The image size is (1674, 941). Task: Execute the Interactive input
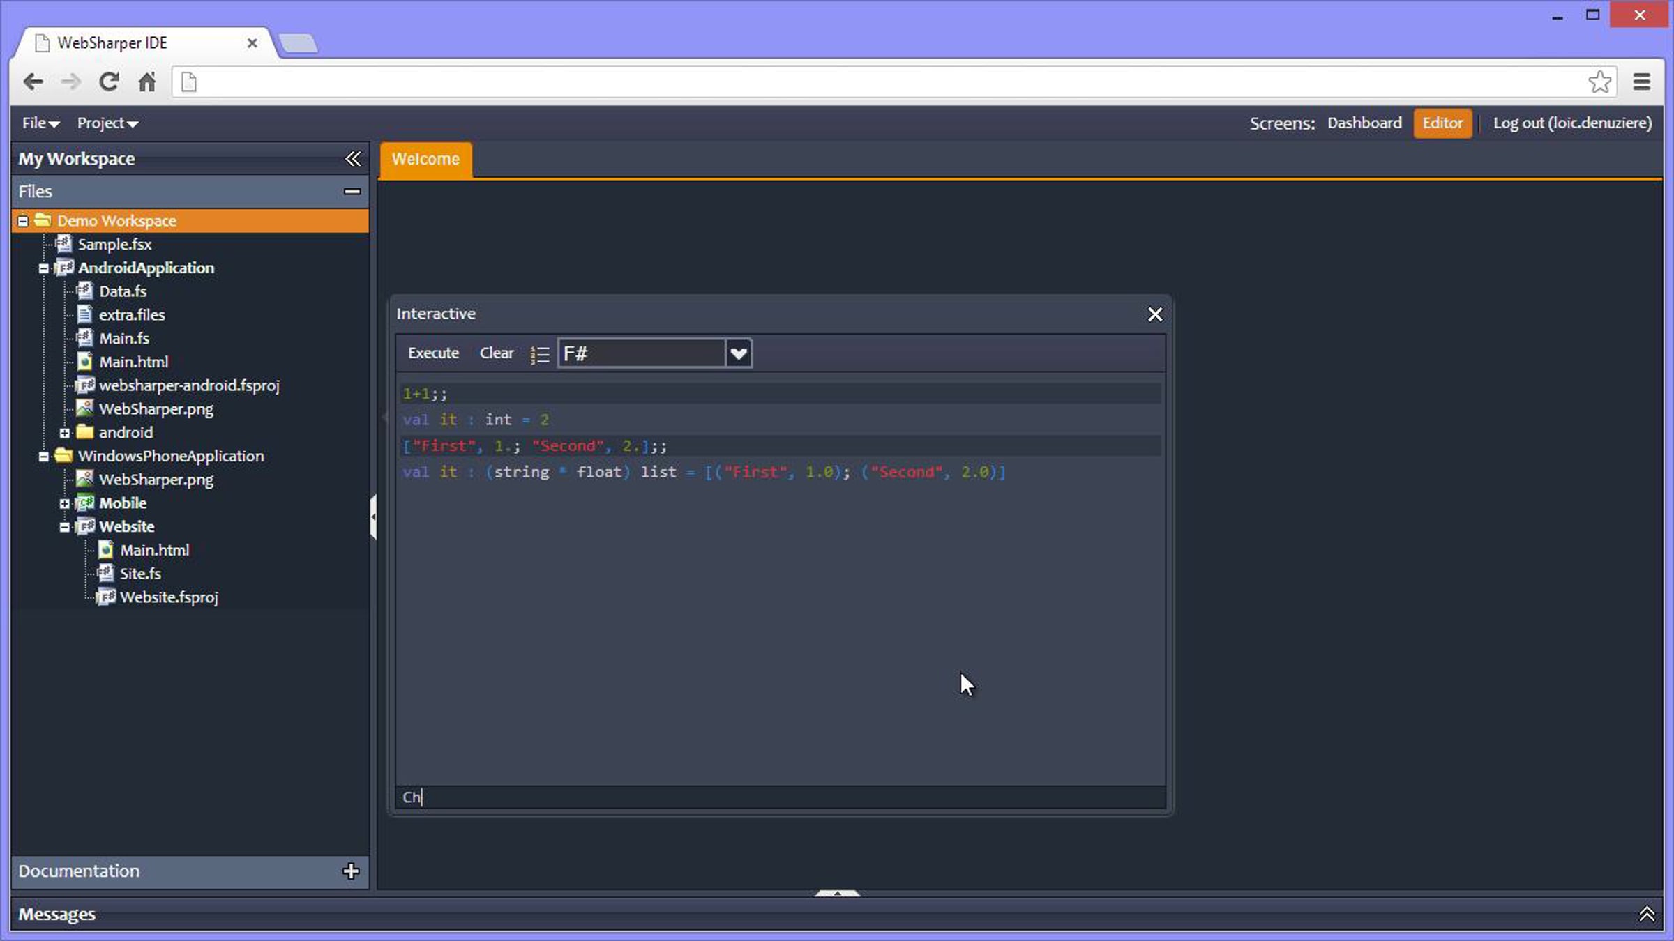[433, 353]
